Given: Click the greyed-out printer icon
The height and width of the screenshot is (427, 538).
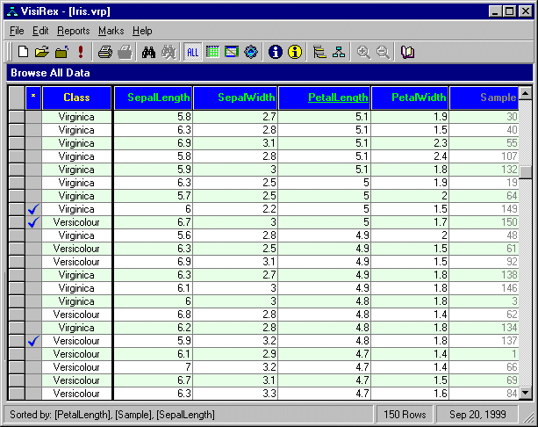Looking at the screenshot, I should tap(125, 52).
